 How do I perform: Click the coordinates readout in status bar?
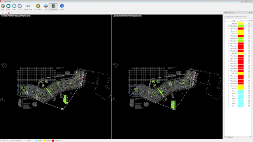tap(11, 140)
